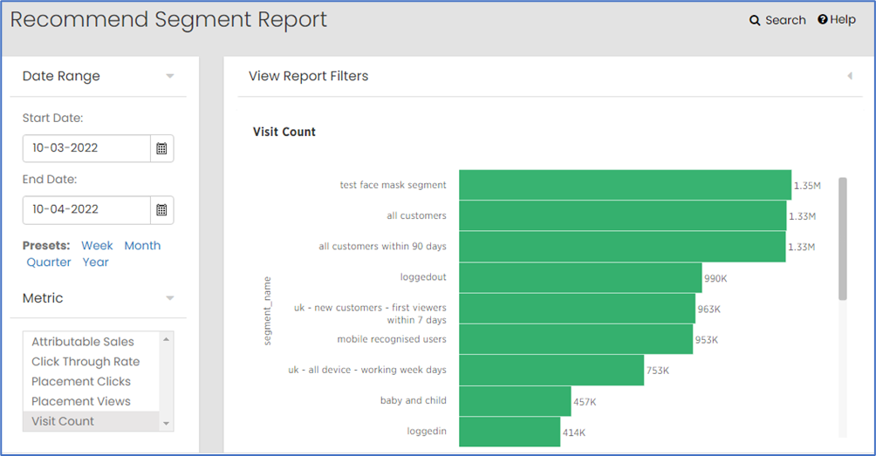This screenshot has width=876, height=456.
Task: Click the Search magnifier icon
Action: pos(755,21)
